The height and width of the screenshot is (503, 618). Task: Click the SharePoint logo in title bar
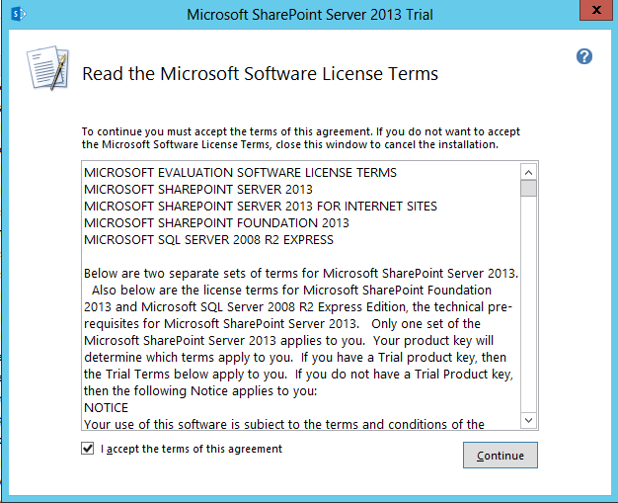click(x=18, y=14)
